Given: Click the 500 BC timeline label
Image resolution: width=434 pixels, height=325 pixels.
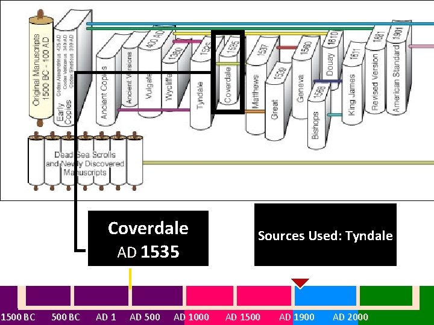Looking at the screenshot, I should click(x=66, y=317).
